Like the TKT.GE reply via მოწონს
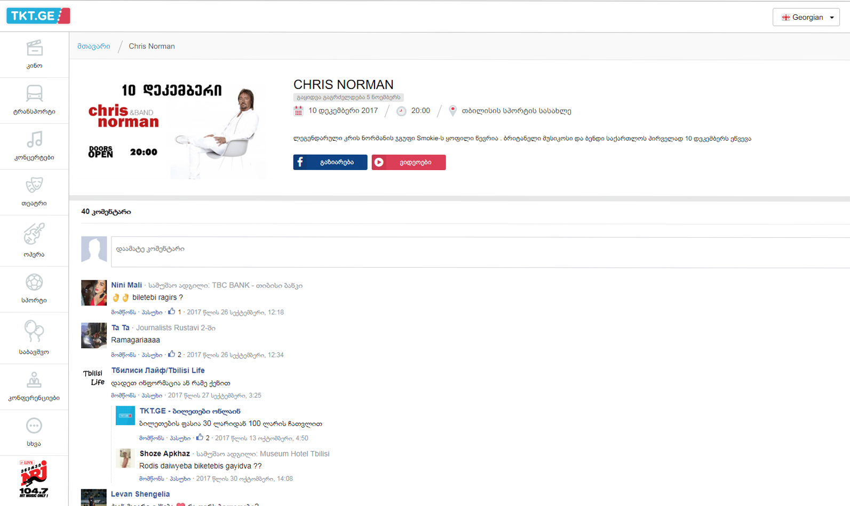The image size is (850, 506). click(152, 438)
